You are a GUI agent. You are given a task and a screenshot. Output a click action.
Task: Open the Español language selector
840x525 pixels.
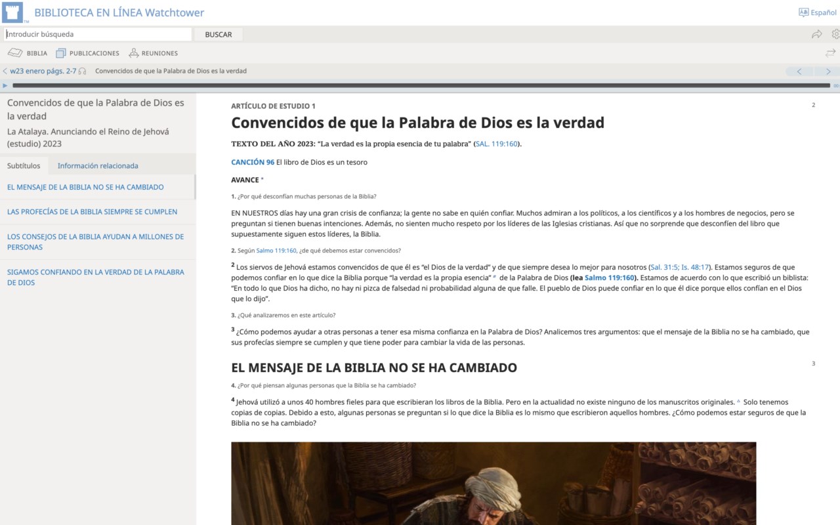click(x=817, y=12)
